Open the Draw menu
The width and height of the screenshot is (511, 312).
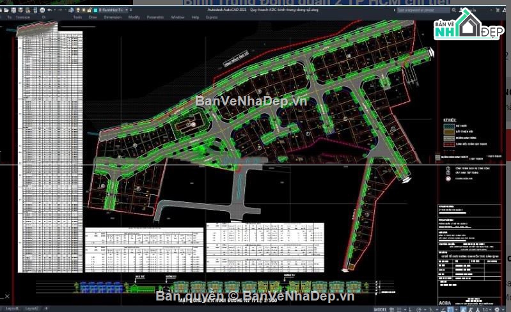point(93,17)
